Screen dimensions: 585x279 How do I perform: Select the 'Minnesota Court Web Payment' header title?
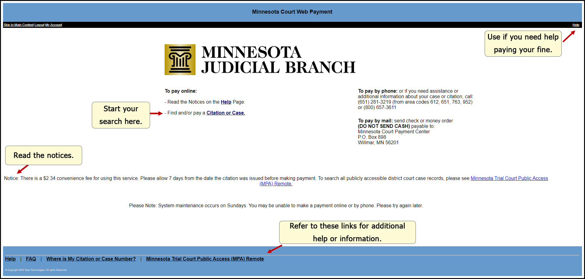tap(292, 12)
